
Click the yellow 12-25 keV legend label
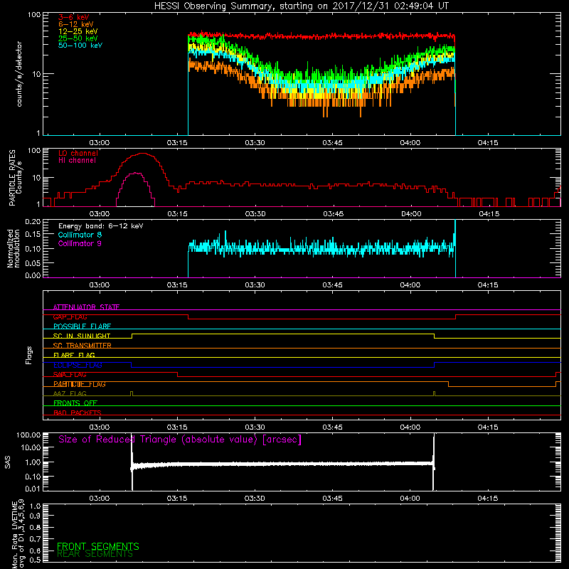click(x=78, y=31)
